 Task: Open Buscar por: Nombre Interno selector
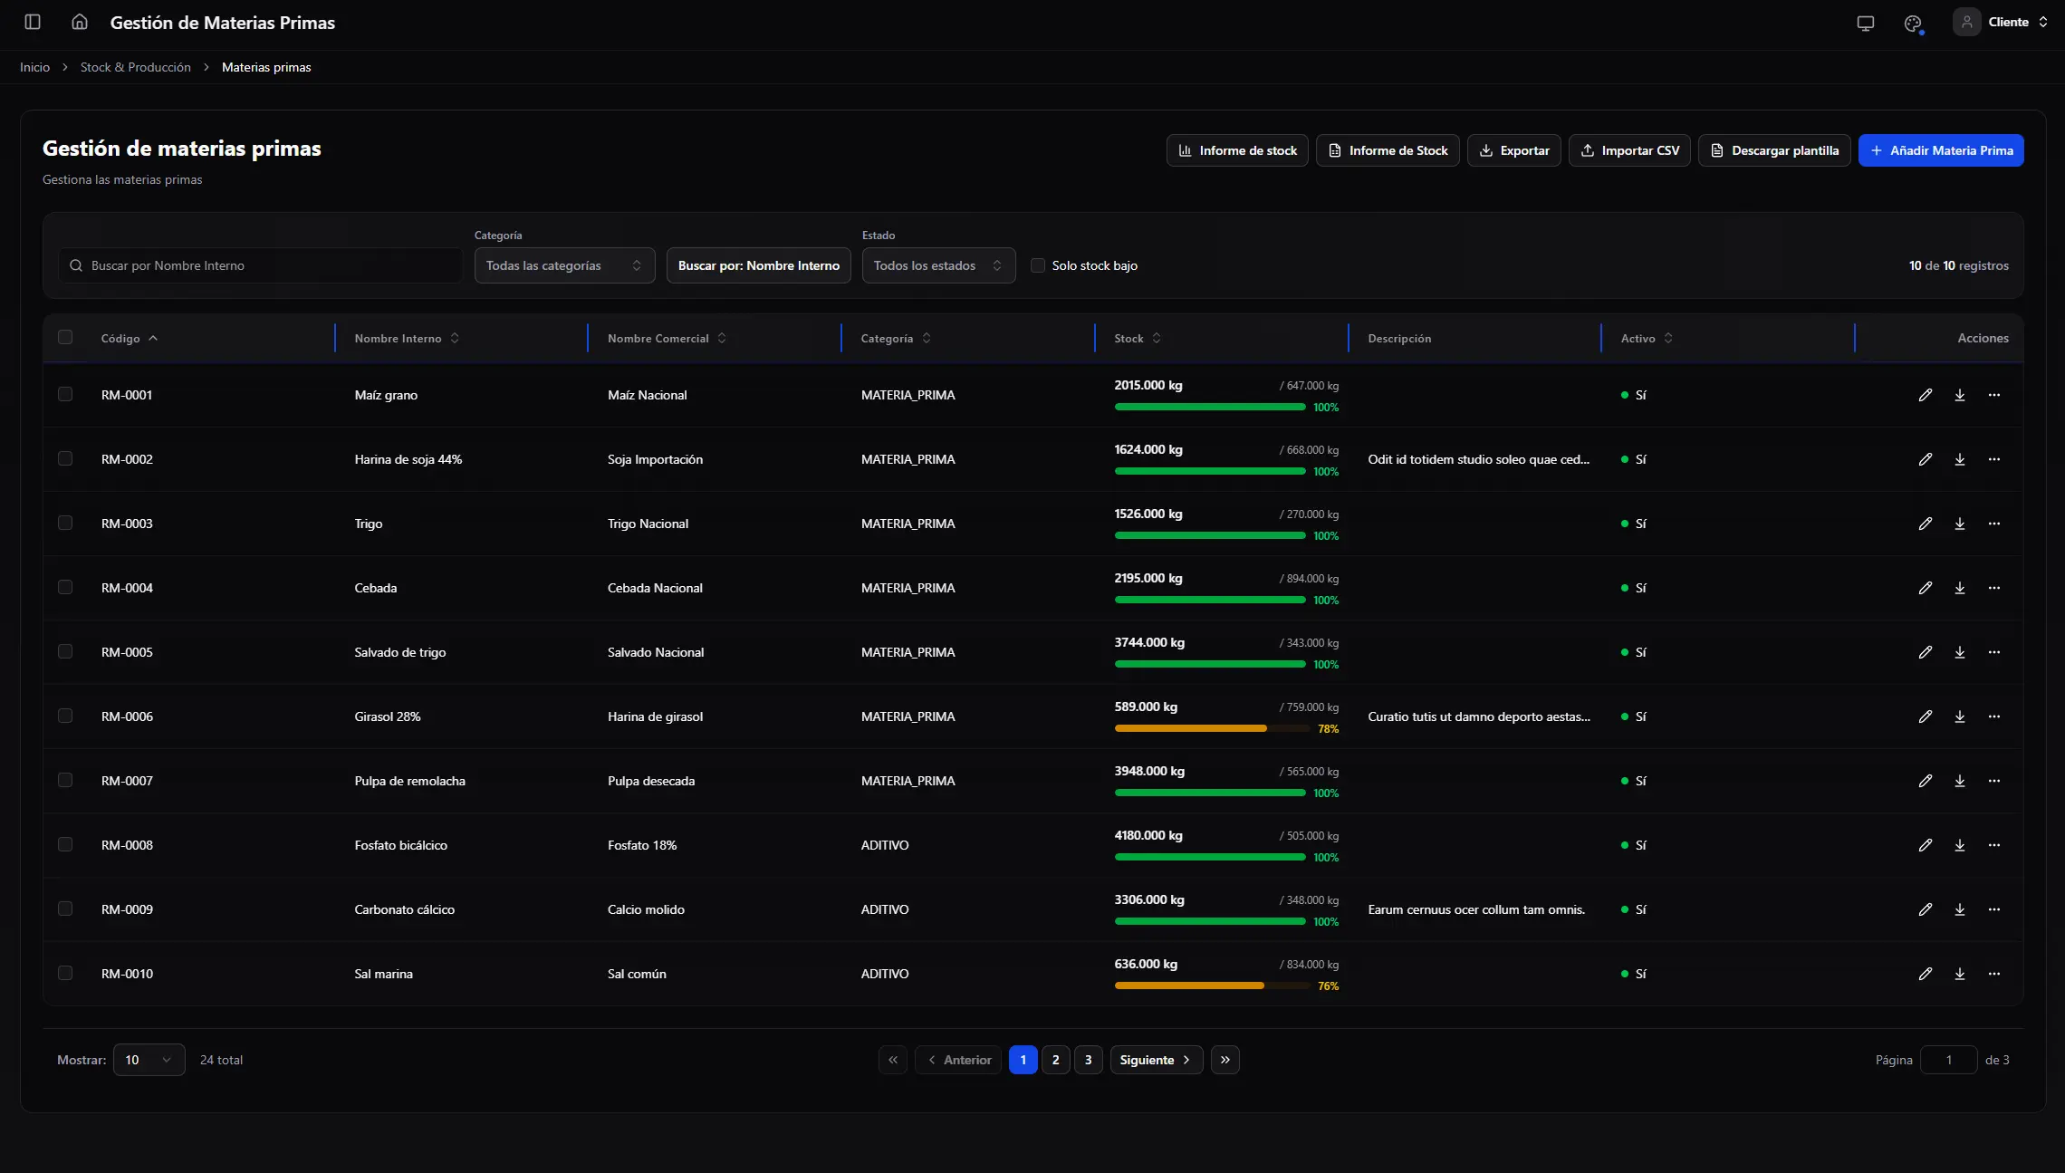758,265
